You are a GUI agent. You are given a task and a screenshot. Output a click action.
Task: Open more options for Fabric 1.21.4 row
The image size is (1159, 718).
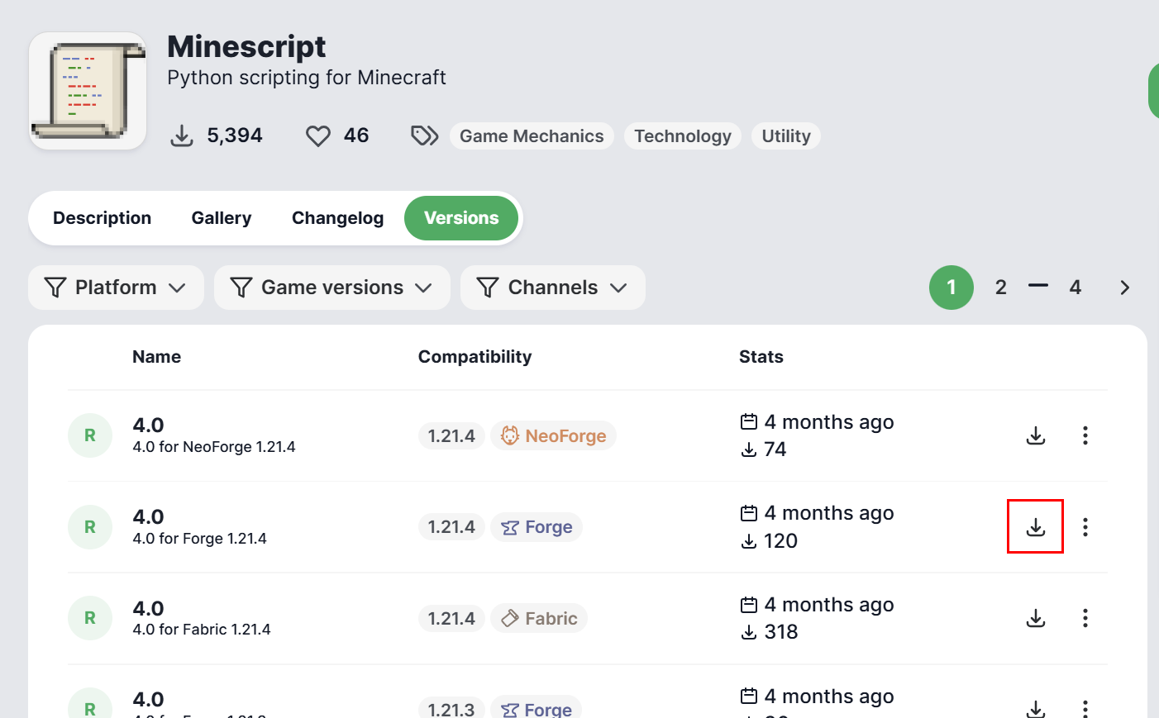click(1085, 618)
